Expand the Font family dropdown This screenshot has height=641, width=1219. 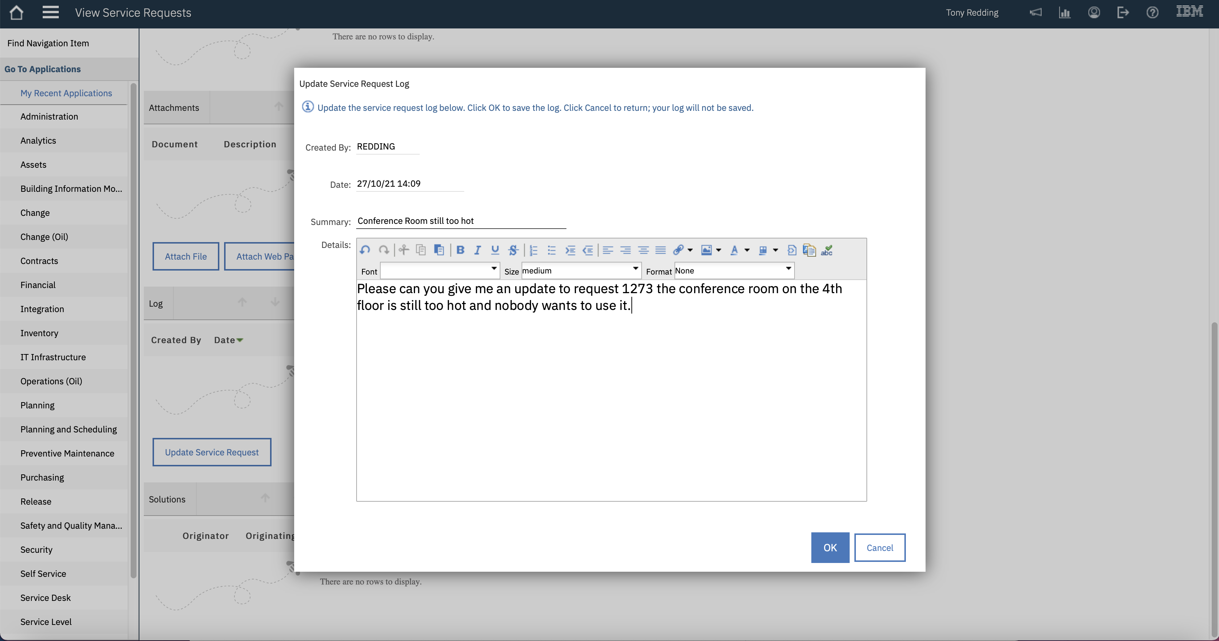(493, 271)
